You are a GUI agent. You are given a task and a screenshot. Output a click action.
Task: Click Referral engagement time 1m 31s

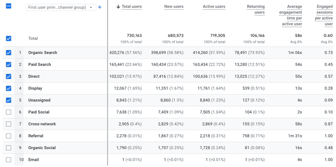[295, 136]
